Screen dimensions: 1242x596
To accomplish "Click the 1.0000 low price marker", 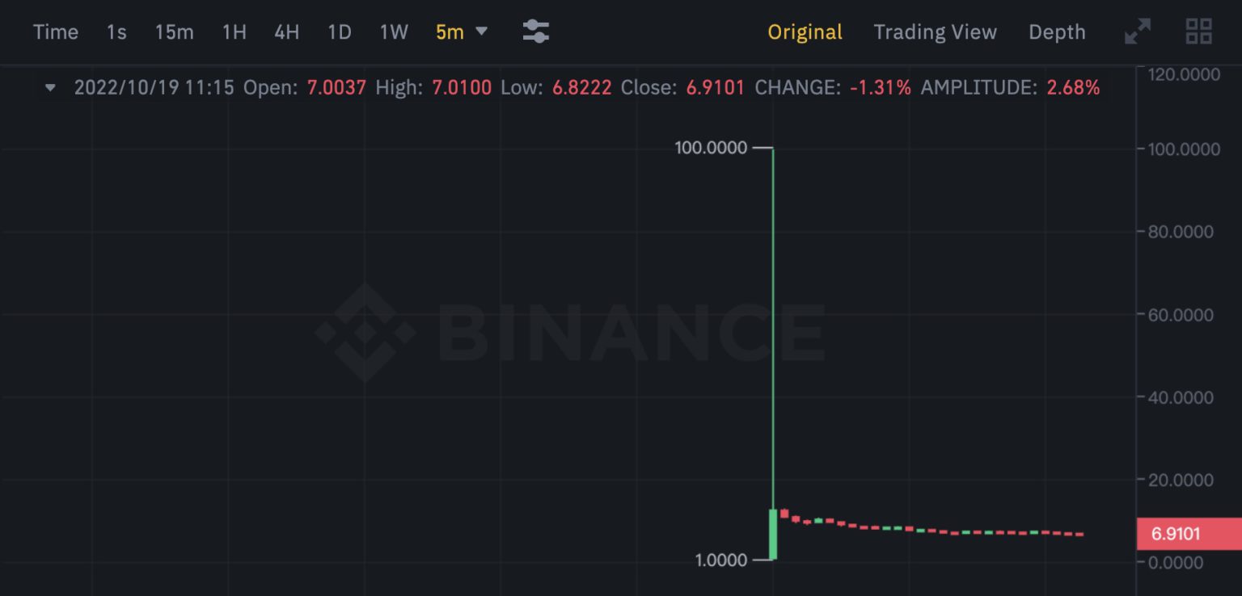I will click(x=721, y=560).
